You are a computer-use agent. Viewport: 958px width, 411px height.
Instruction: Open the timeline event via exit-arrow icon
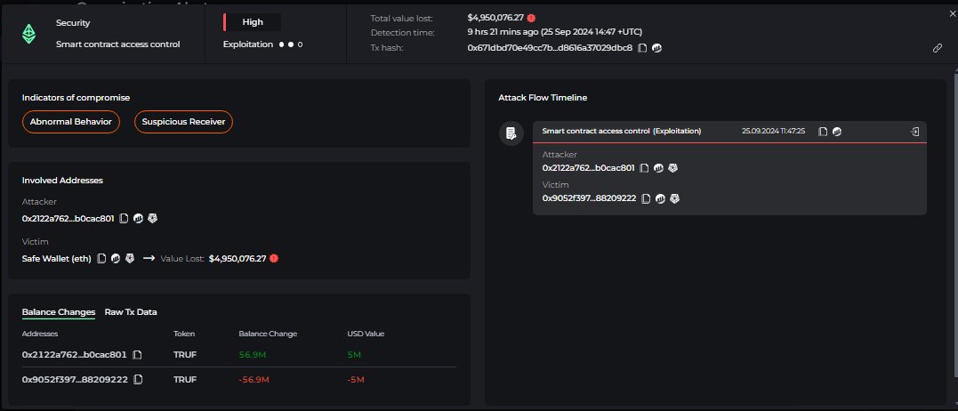914,132
